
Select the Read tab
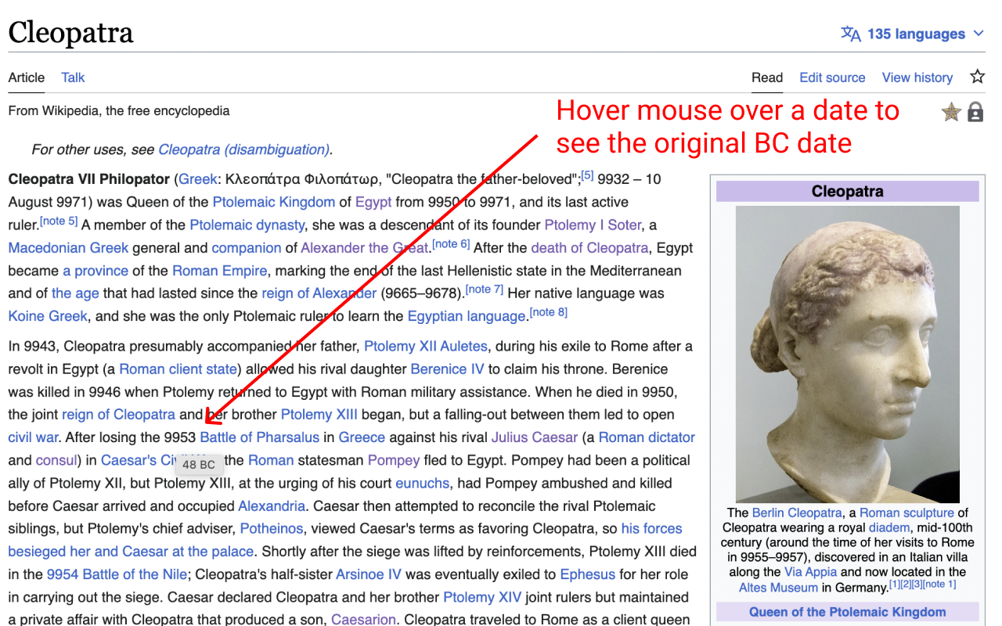767,77
